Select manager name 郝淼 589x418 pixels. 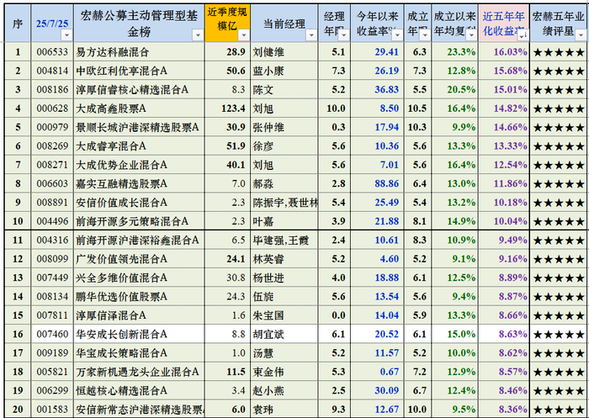pos(263,183)
